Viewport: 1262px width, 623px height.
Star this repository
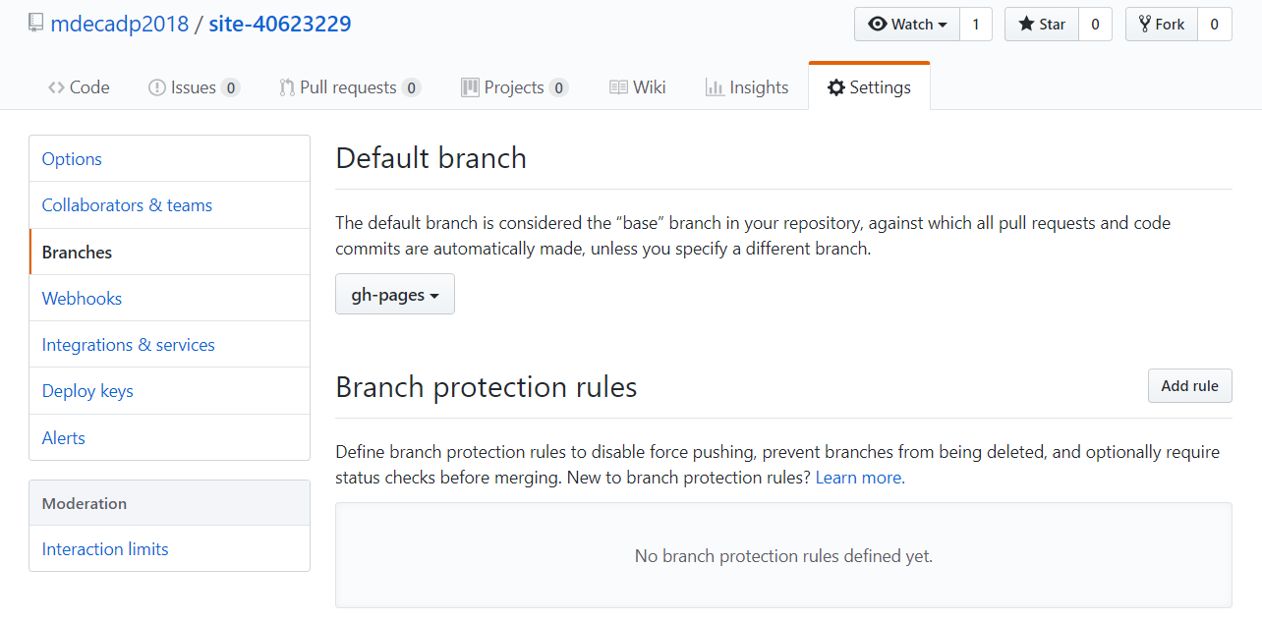click(1042, 25)
